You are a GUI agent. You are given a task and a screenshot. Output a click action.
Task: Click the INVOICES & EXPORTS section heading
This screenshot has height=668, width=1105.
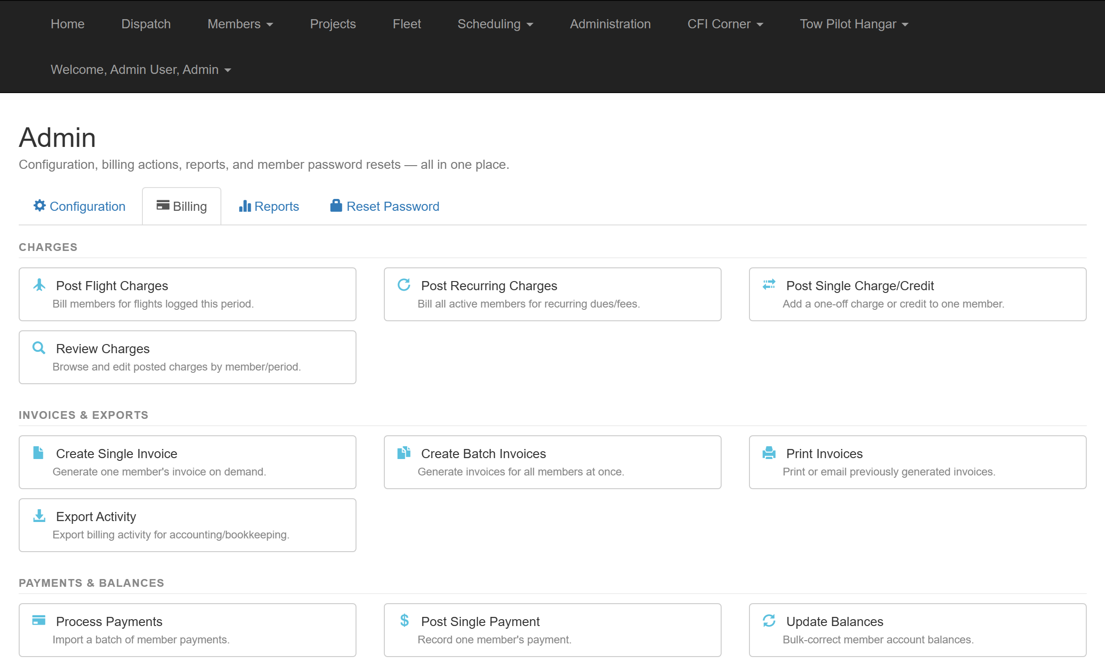[84, 415]
